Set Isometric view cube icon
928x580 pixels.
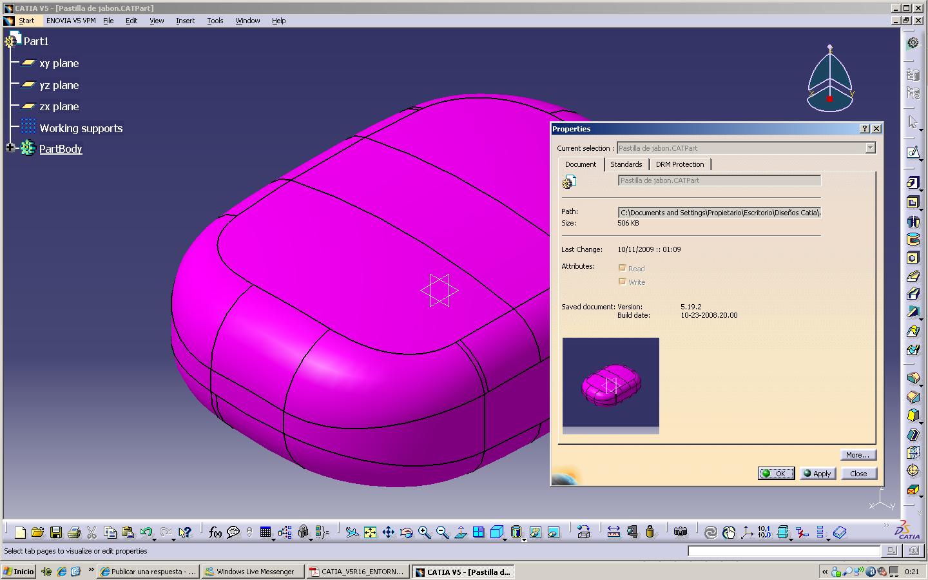click(x=496, y=532)
